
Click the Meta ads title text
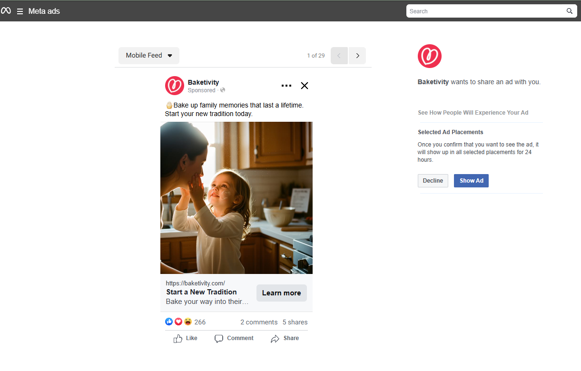coord(44,11)
